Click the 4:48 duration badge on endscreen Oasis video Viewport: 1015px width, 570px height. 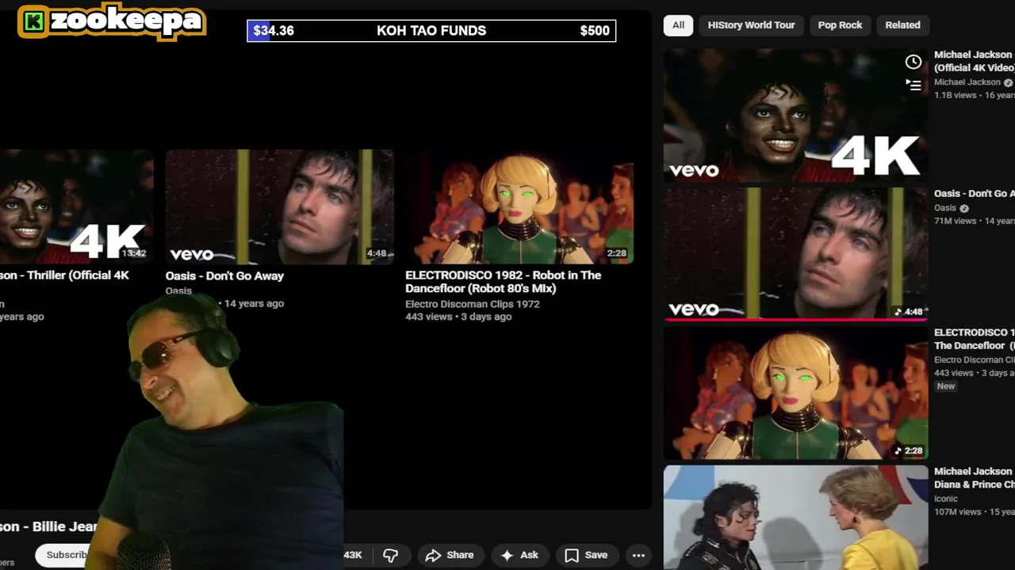click(x=377, y=253)
